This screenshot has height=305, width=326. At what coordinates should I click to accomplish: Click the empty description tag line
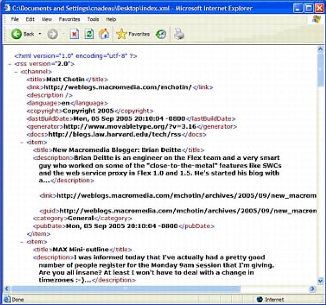50,95
